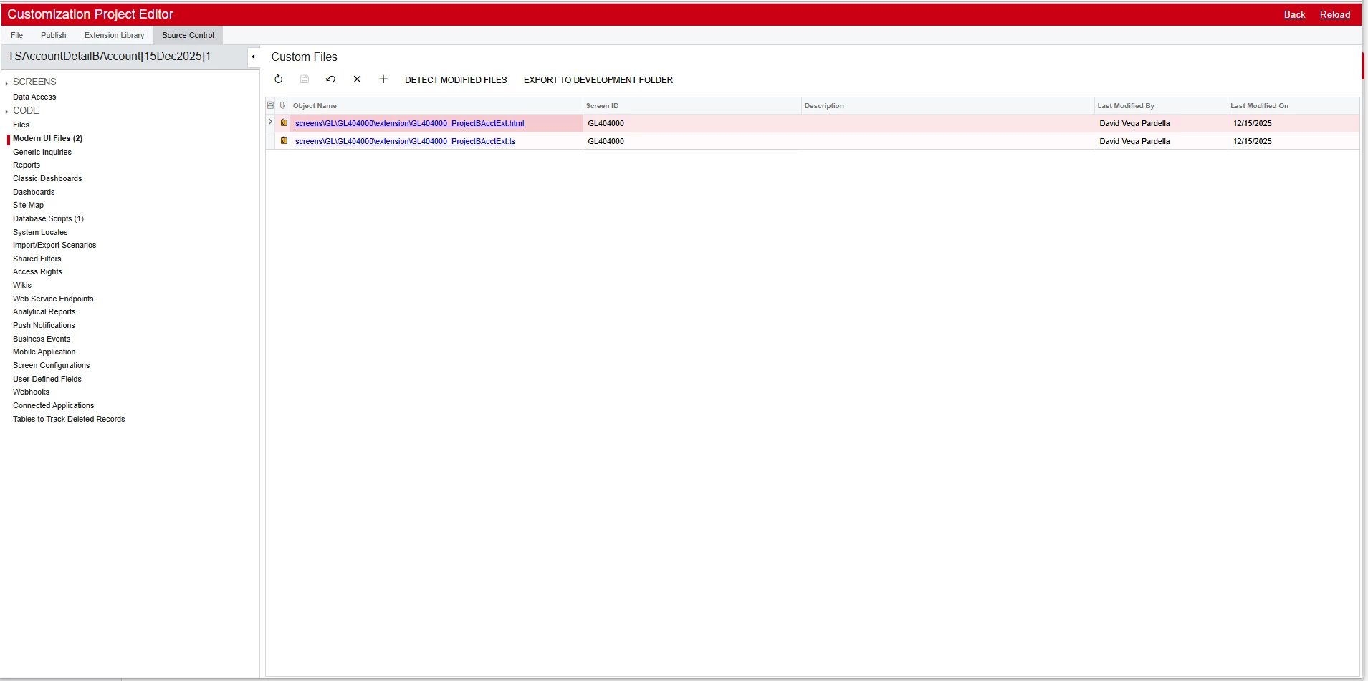1368x681 pixels.
Task: Open Site Map section
Action: pyautogui.click(x=28, y=205)
